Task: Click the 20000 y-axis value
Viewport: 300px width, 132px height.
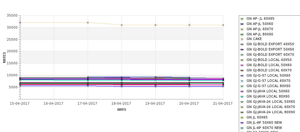Action: coord(12,51)
